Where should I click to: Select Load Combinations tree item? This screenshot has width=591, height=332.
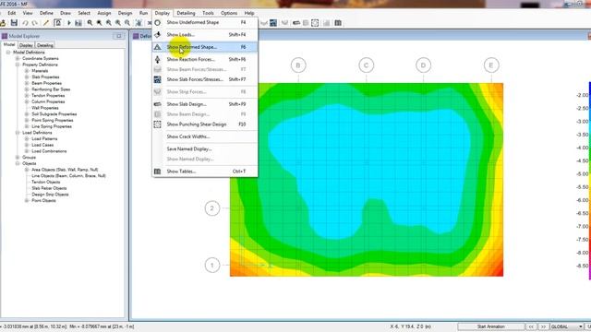49,151
